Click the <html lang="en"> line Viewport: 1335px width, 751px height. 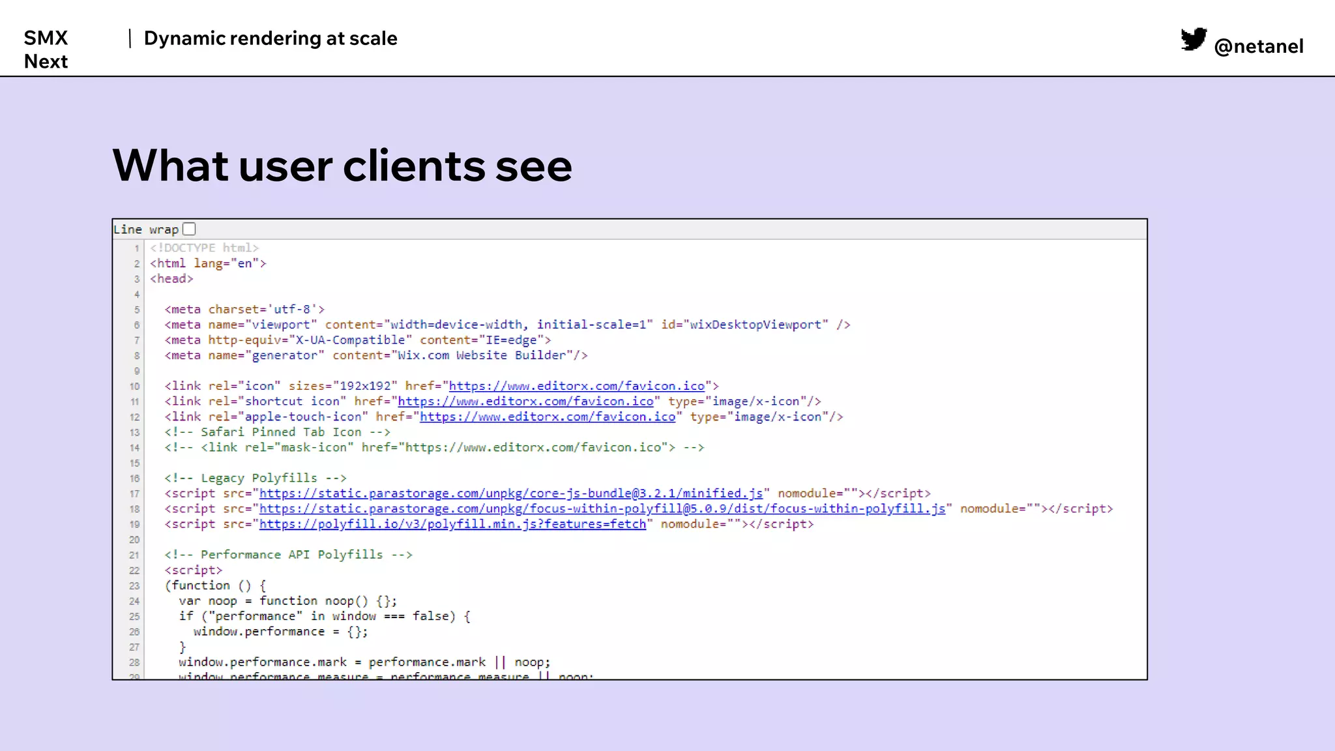pyautogui.click(x=208, y=263)
